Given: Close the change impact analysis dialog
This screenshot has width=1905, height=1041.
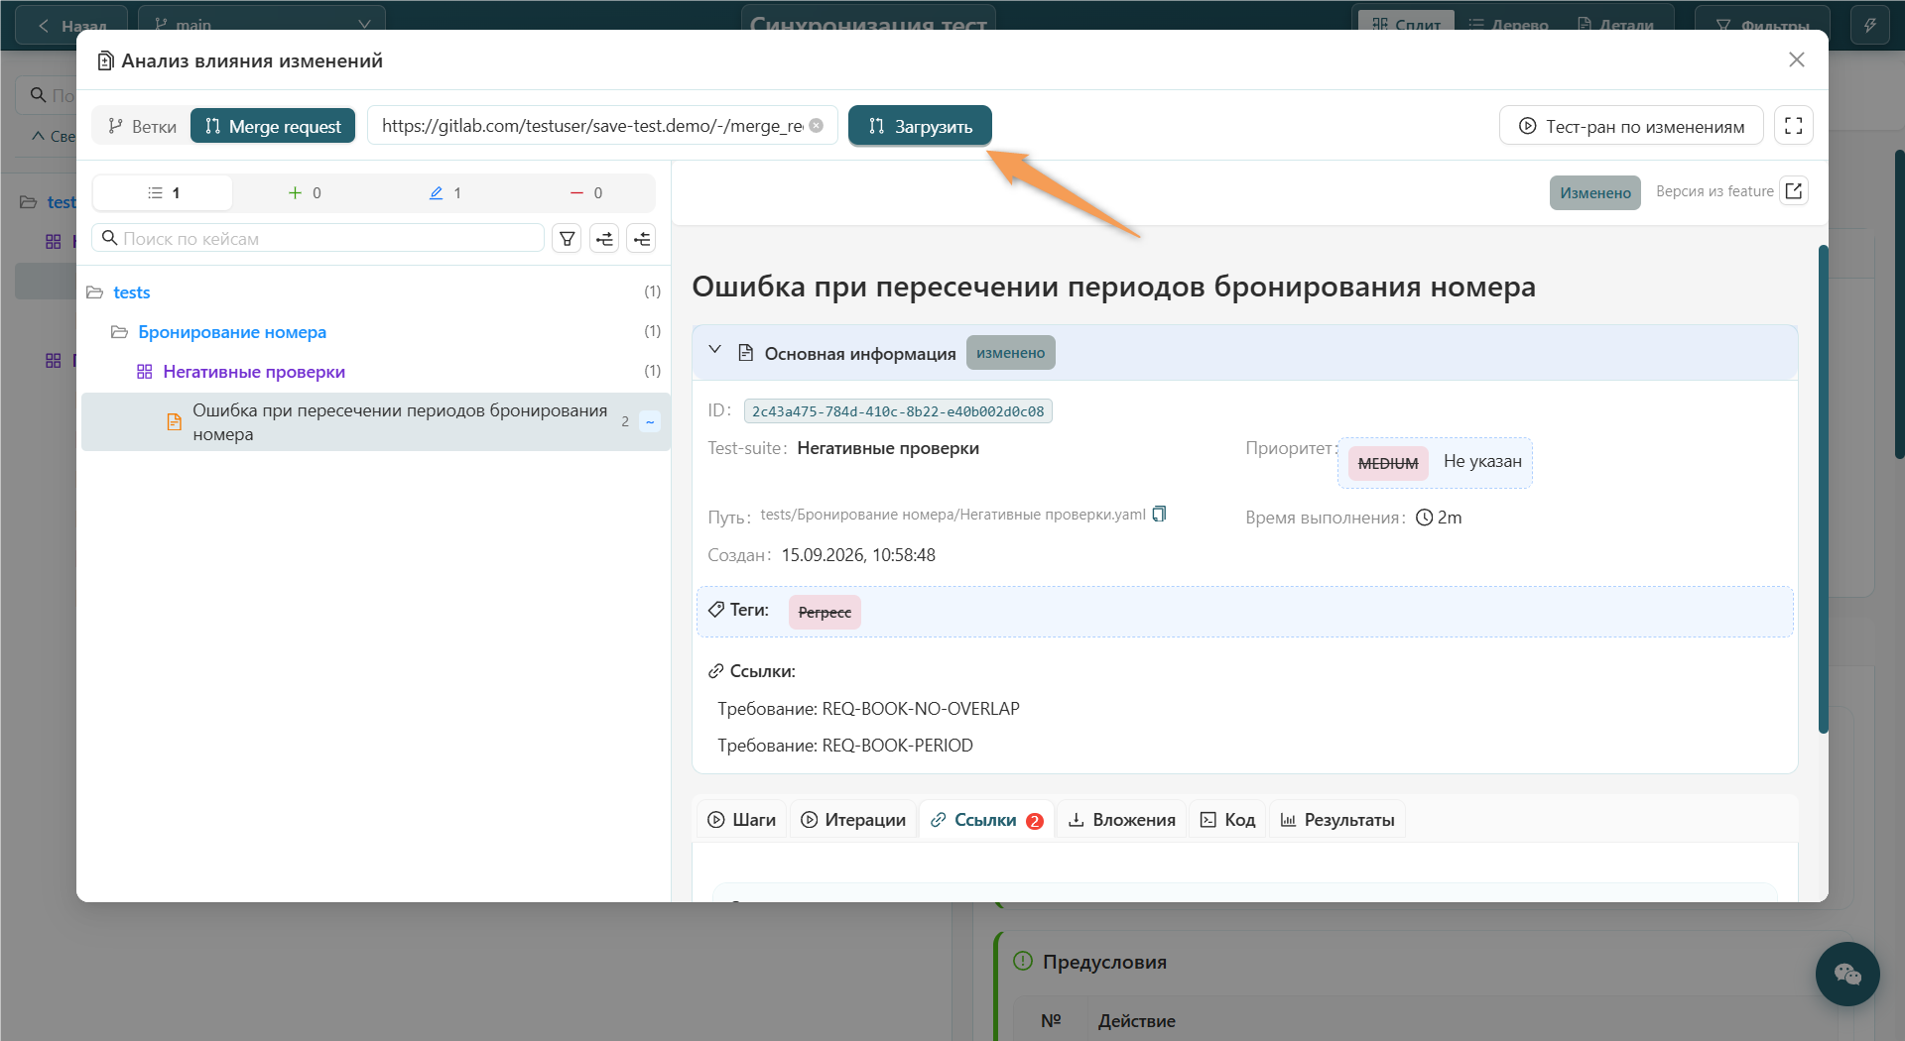Looking at the screenshot, I should tap(1796, 59).
